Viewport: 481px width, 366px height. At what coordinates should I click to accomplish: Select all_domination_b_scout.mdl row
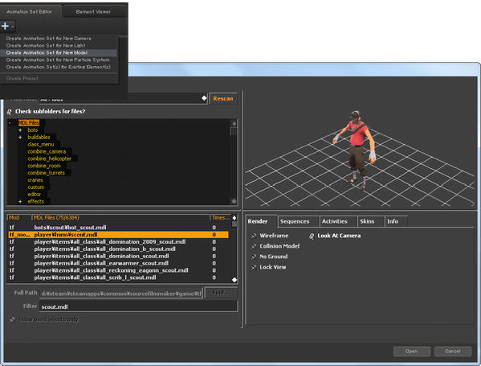pos(118,249)
